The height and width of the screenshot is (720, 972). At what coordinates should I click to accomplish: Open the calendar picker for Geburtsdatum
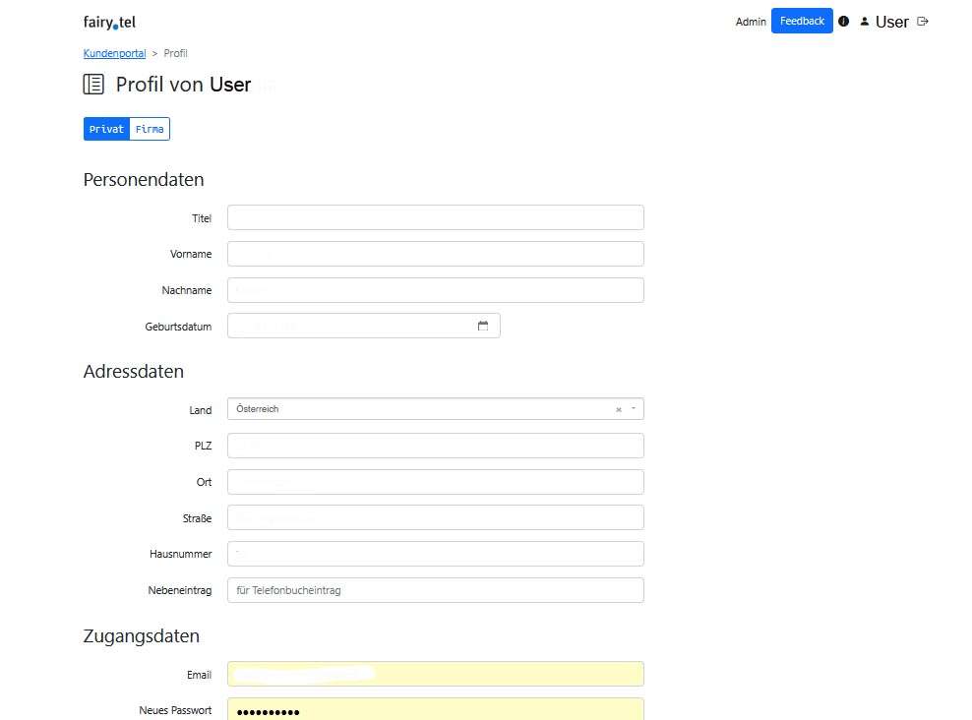pos(483,326)
